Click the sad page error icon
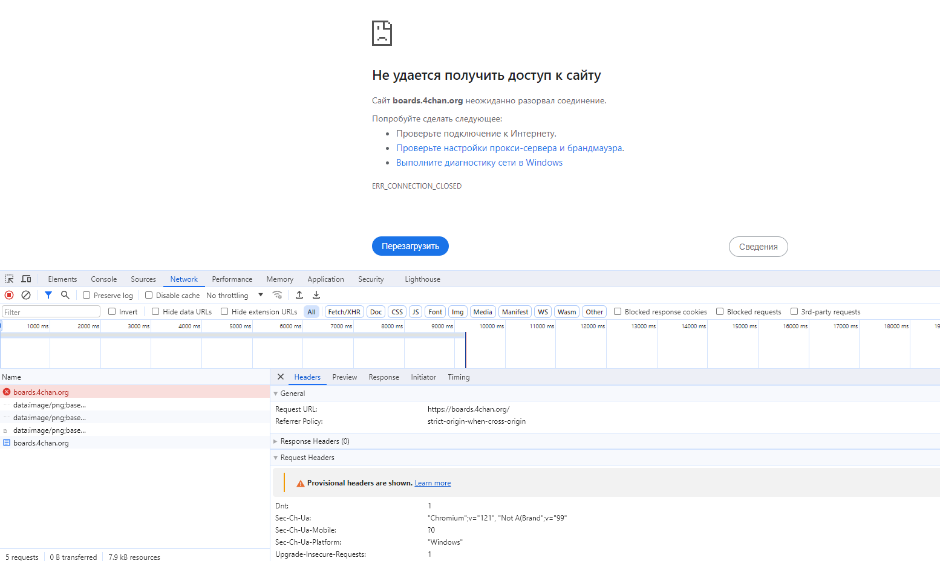Image resolution: width=940 pixels, height=561 pixels. (x=382, y=33)
